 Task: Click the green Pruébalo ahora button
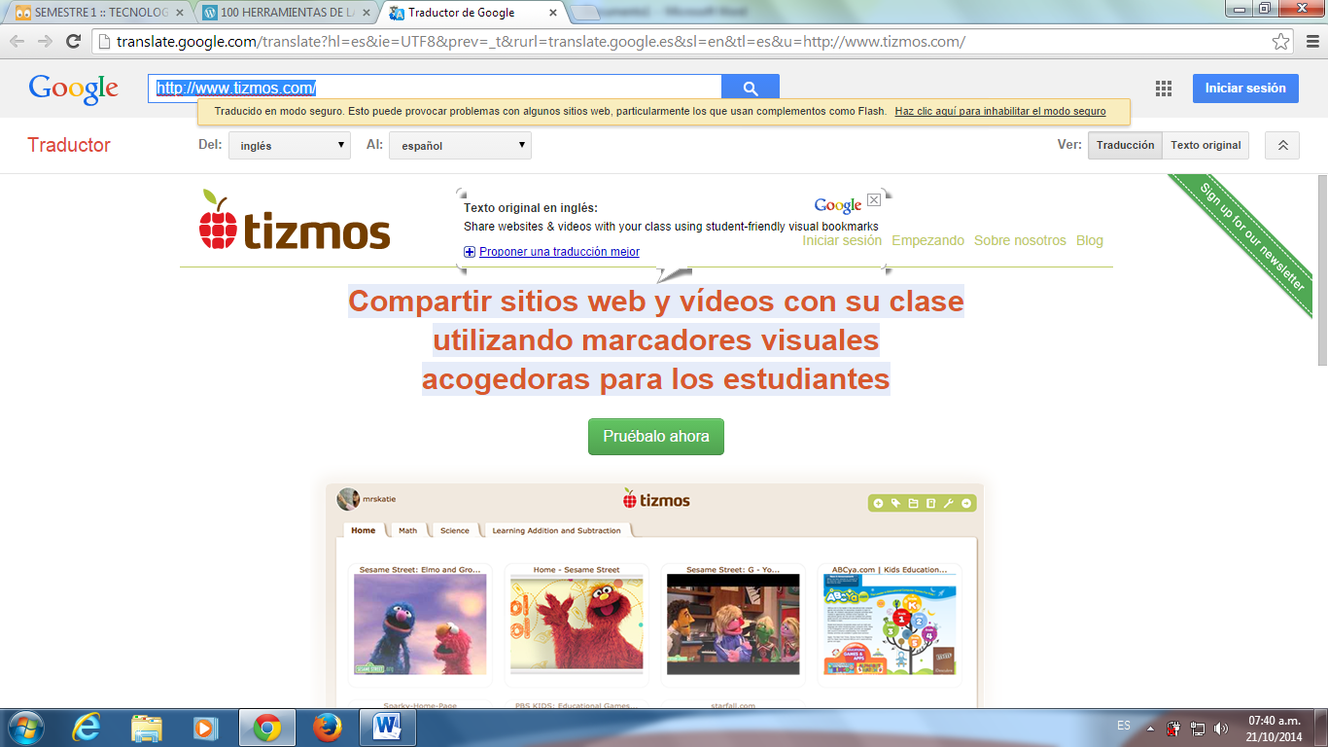[655, 436]
